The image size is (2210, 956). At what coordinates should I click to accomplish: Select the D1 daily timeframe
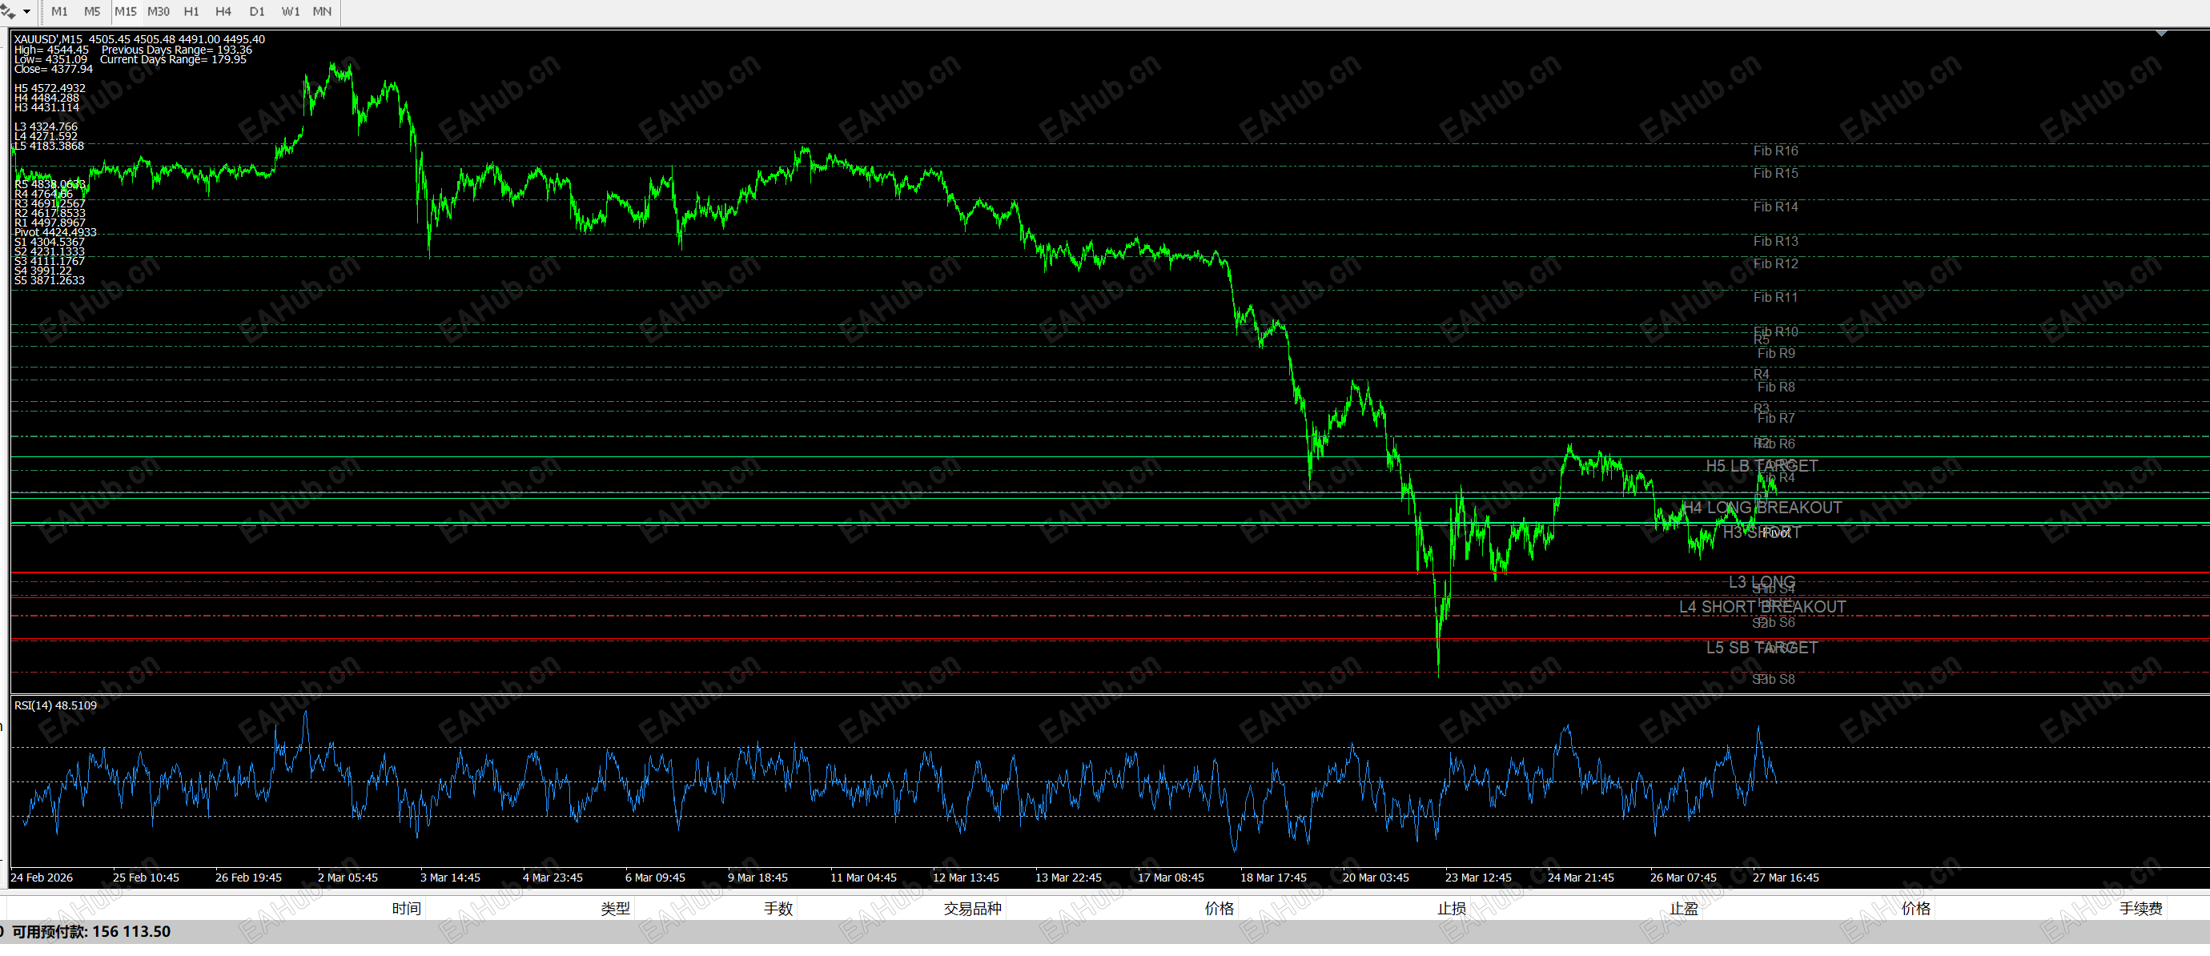256,11
